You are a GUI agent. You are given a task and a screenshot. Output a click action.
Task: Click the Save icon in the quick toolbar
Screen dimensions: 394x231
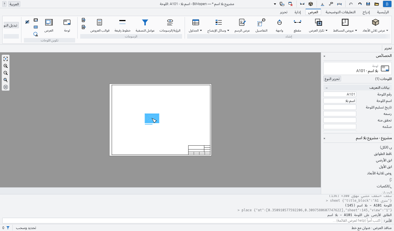[368, 4]
